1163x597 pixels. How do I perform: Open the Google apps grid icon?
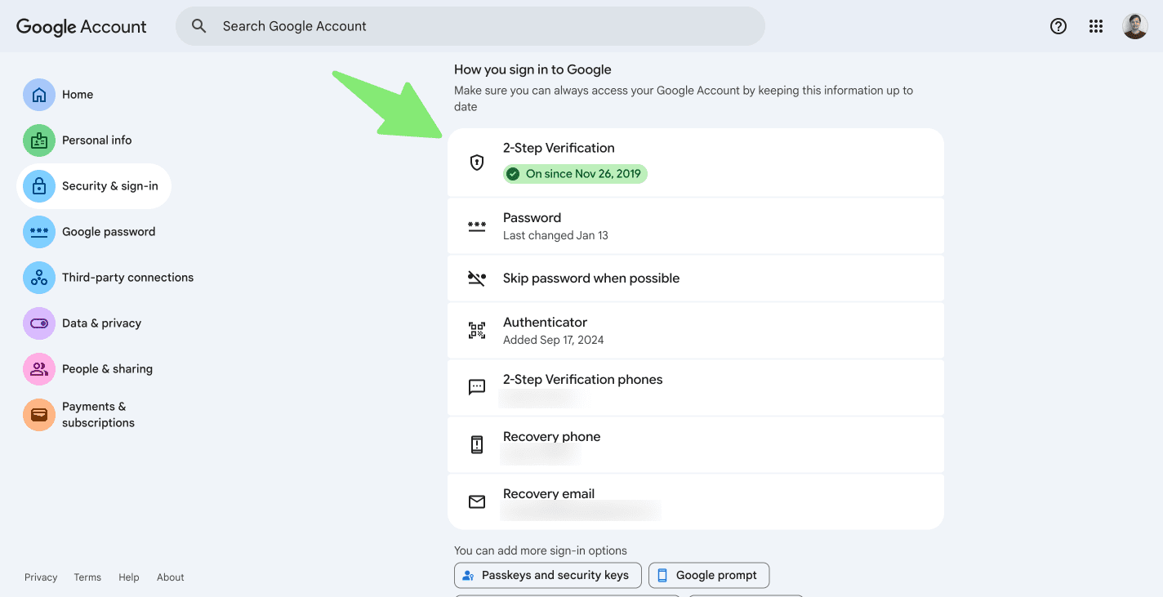1096,26
